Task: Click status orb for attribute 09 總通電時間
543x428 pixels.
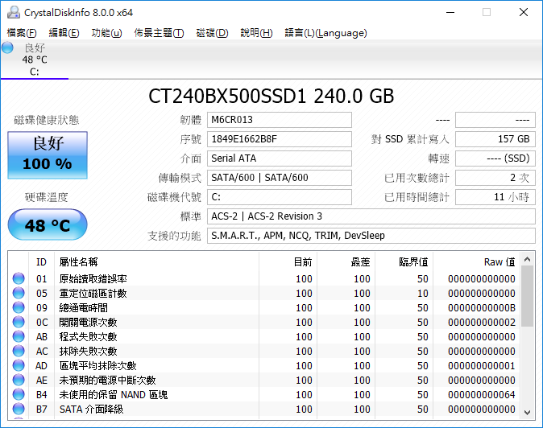Action: [x=19, y=307]
